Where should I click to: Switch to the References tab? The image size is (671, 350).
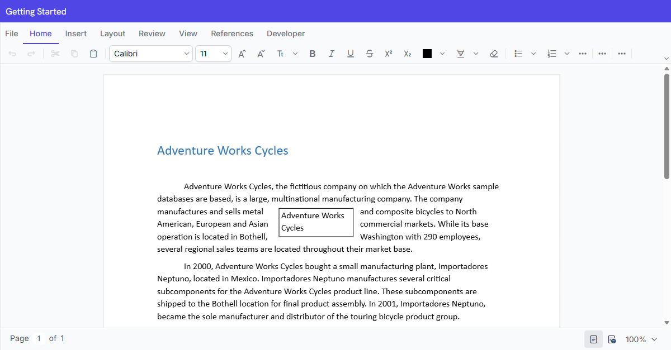click(x=232, y=33)
